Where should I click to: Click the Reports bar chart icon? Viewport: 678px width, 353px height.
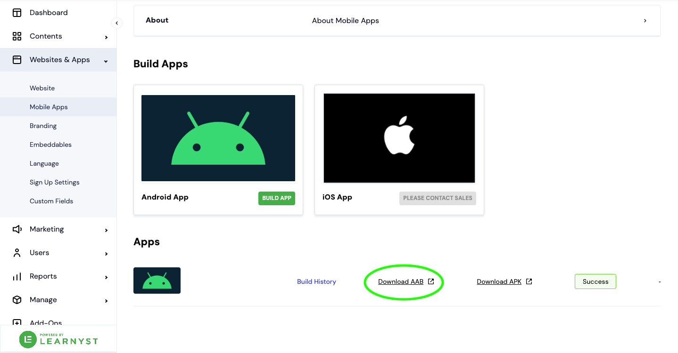[x=17, y=276]
